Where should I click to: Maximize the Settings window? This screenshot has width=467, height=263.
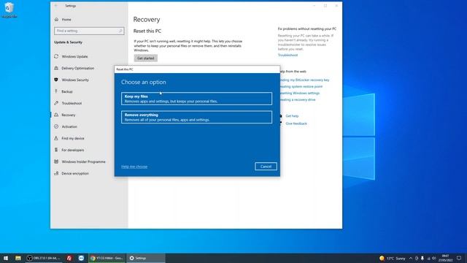pyautogui.click(x=325, y=6)
